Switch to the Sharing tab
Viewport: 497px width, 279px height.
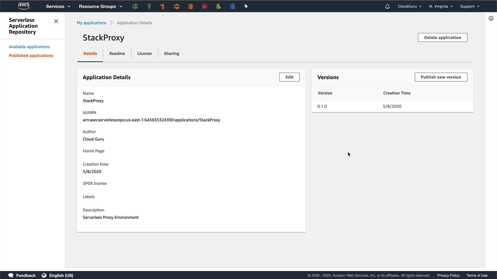click(171, 53)
